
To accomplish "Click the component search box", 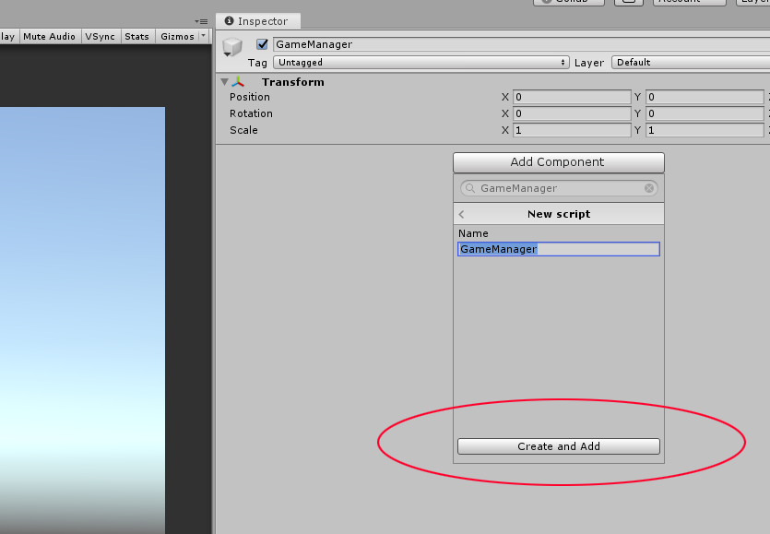I will pos(558,188).
